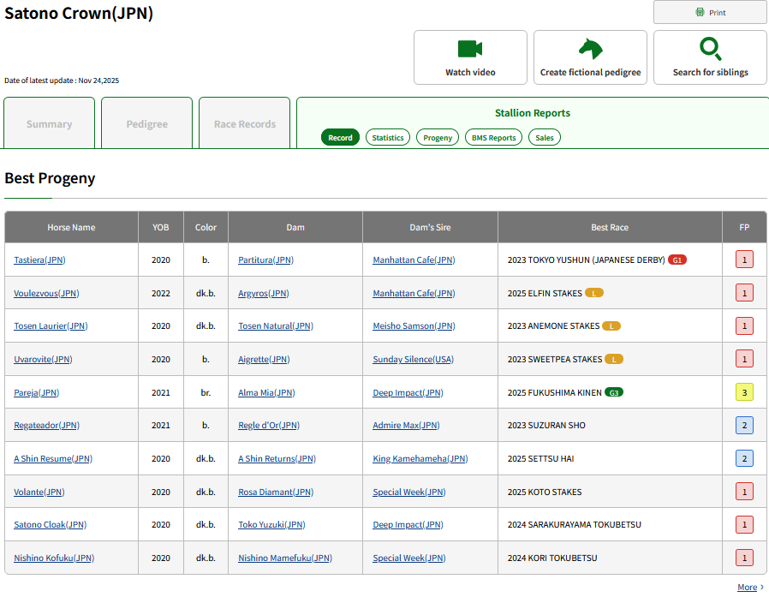This screenshot has width=769, height=597.
Task: Open dam Regle d'Or(JPN) link
Action: (269, 426)
